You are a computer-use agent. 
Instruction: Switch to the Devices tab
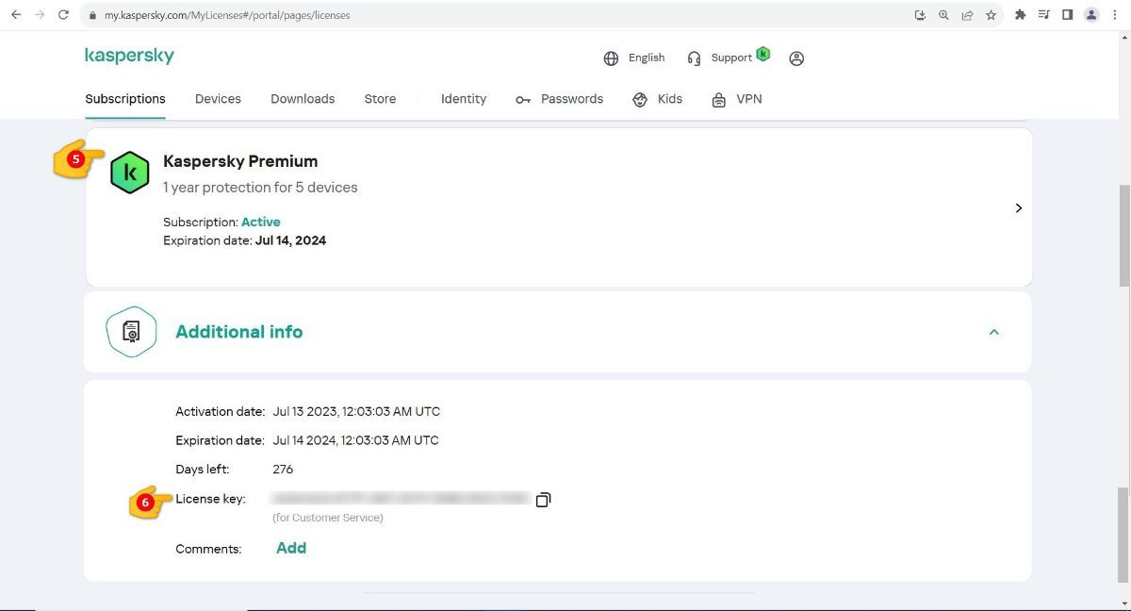click(218, 99)
